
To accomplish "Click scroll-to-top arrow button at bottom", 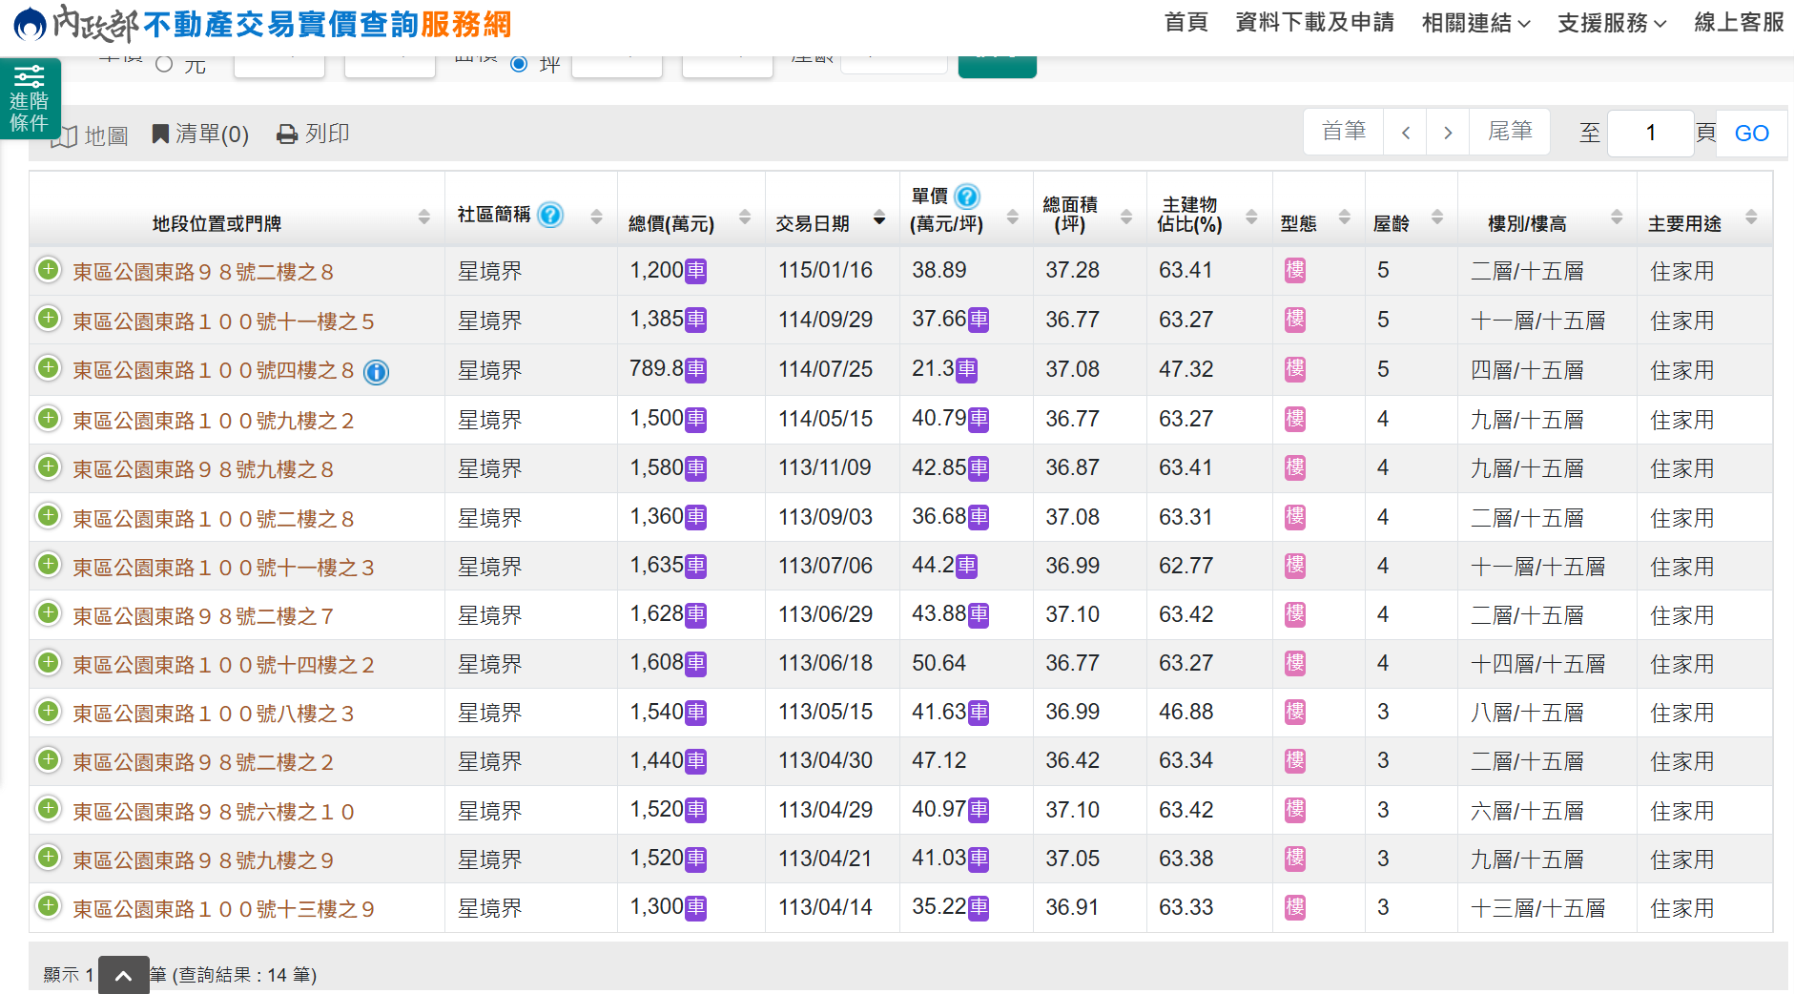I will (x=123, y=975).
